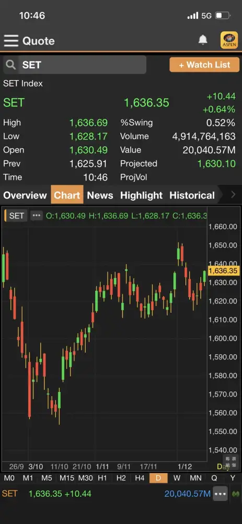Switch chart to H4 timeframe
Image resolution: width=242 pixels, height=524 pixels.
tap(140, 478)
